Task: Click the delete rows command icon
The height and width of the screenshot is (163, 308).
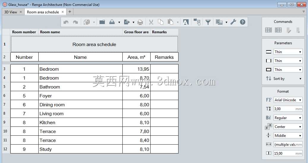Action: (298, 30)
